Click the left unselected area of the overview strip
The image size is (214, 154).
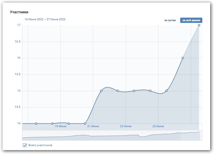point(96,135)
